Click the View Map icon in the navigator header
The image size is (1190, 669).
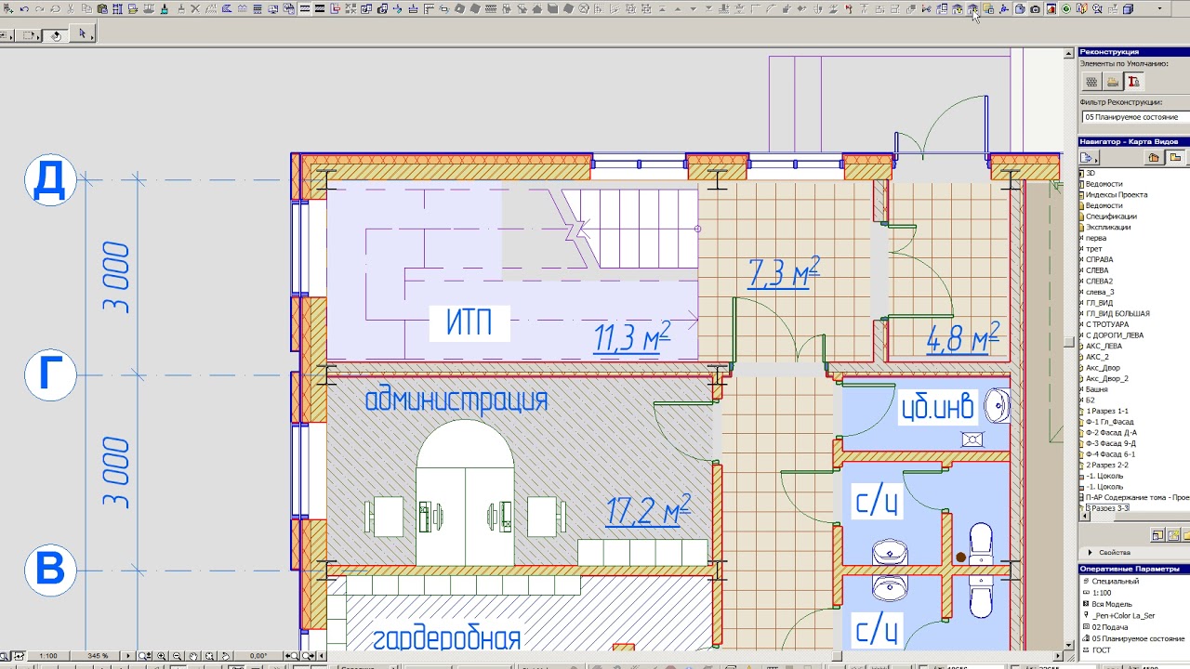click(x=1175, y=158)
